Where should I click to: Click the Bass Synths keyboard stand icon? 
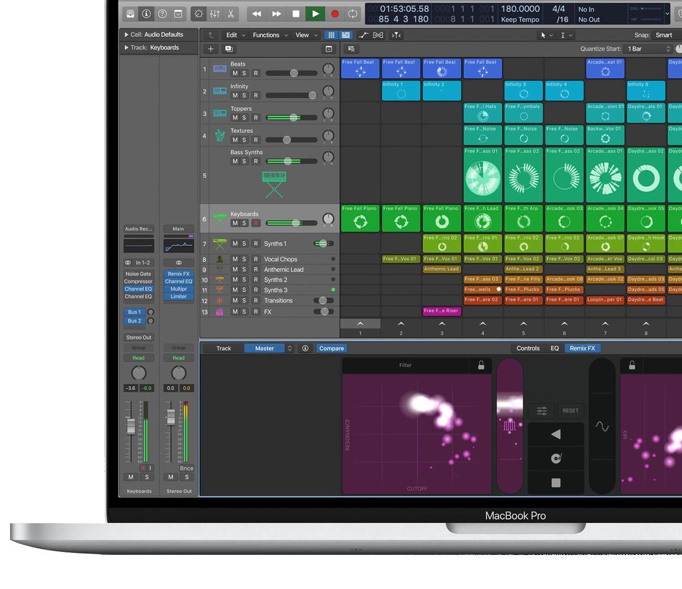[274, 184]
